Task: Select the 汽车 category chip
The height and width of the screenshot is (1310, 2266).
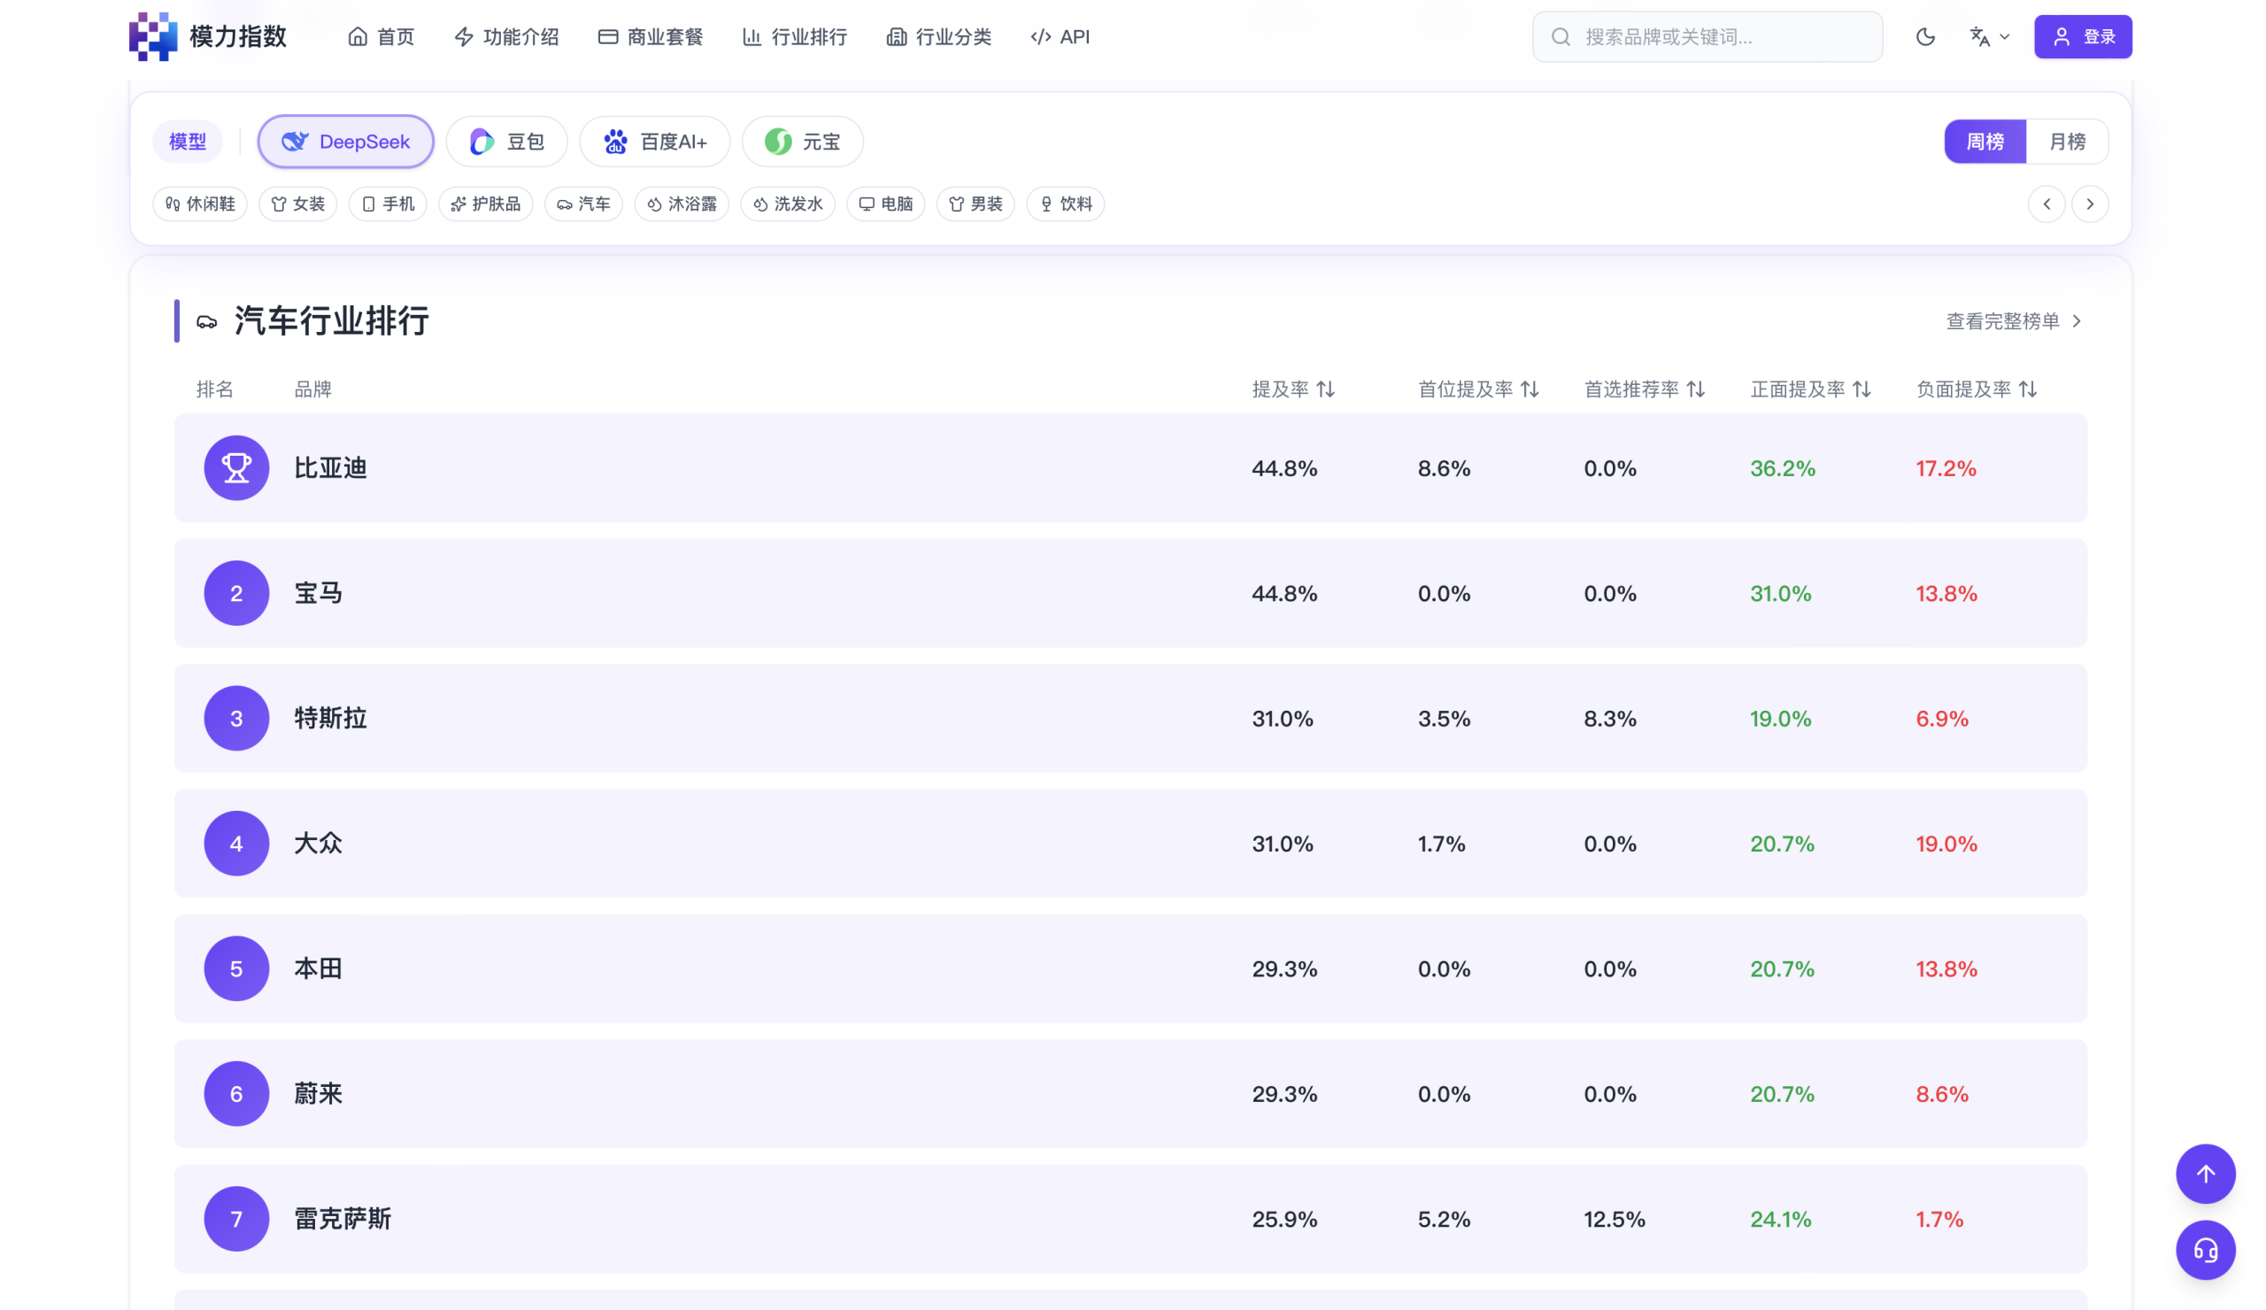Action: tap(583, 204)
